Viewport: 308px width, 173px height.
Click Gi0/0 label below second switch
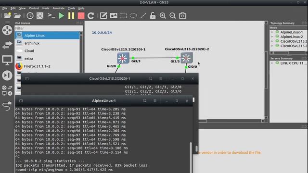[x=192, y=67]
